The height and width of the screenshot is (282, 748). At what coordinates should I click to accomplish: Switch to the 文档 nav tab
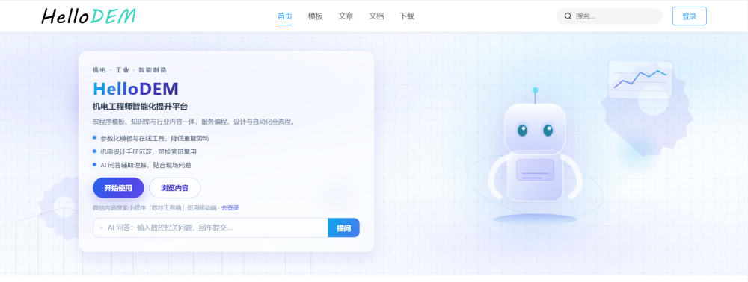[376, 16]
